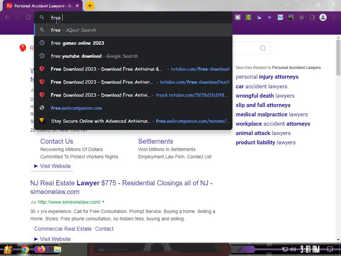
Task: Click the 9:01 AM clock
Action: [310, 249]
